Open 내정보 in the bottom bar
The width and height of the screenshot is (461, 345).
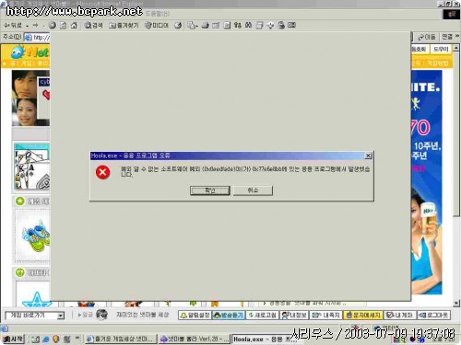click(294, 315)
